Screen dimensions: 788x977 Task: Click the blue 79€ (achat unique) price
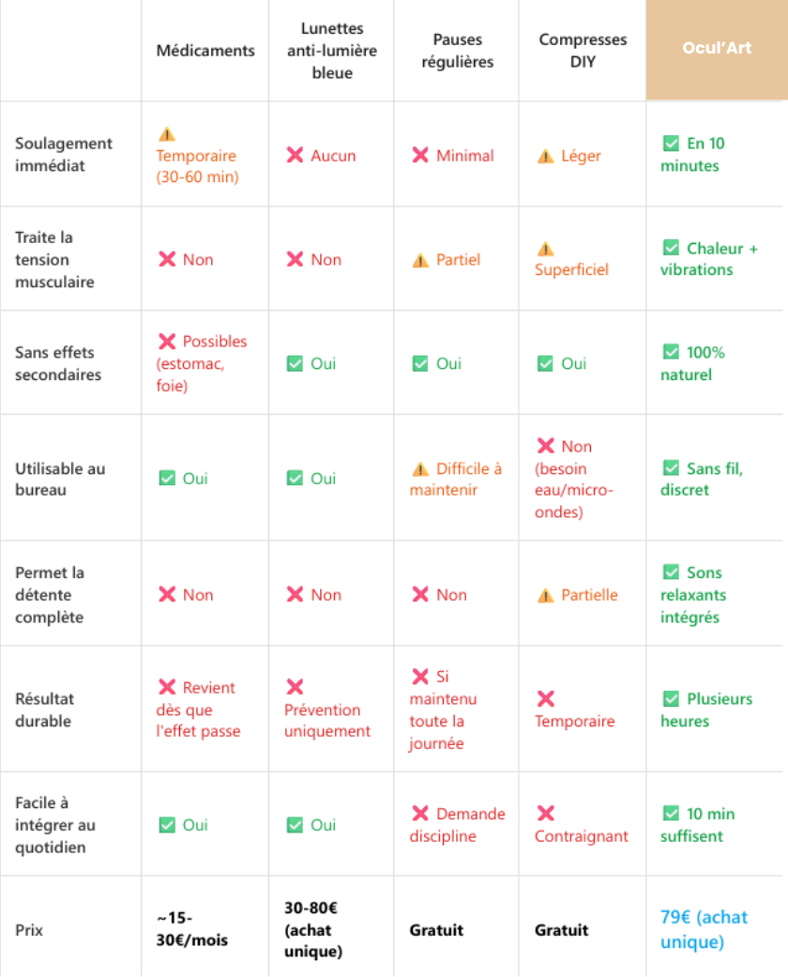point(704,929)
